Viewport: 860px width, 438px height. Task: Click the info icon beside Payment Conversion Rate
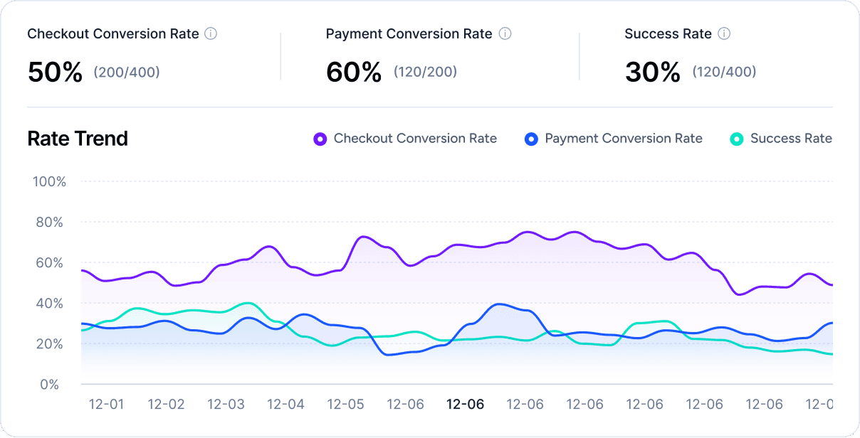505,33
